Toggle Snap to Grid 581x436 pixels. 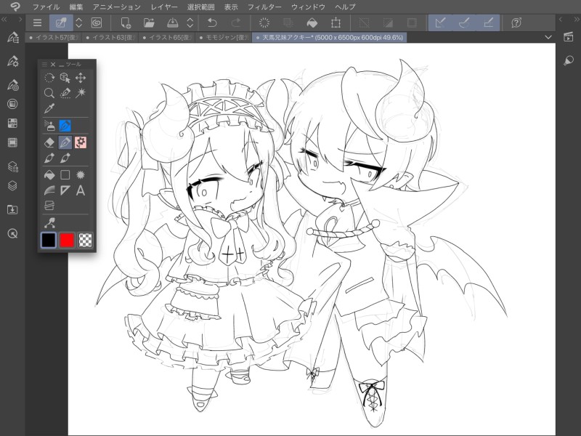coord(488,23)
